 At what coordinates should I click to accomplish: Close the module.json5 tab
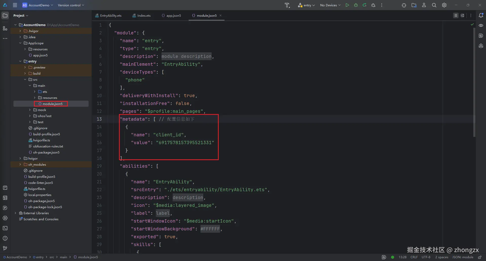[x=220, y=15]
